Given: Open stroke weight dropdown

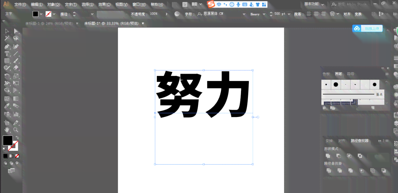Looking at the screenshot, I should pyautogui.click(x=92, y=14).
